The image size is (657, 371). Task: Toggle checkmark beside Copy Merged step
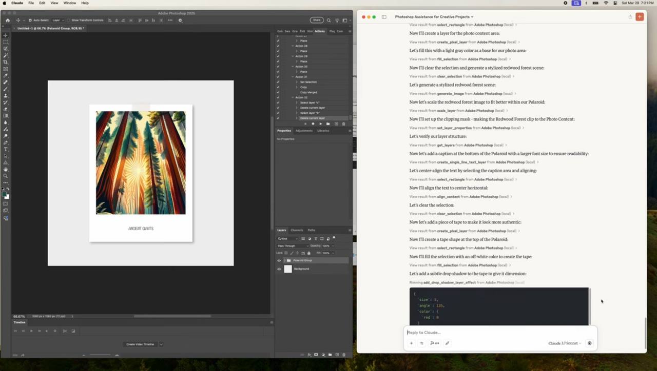coord(278,92)
